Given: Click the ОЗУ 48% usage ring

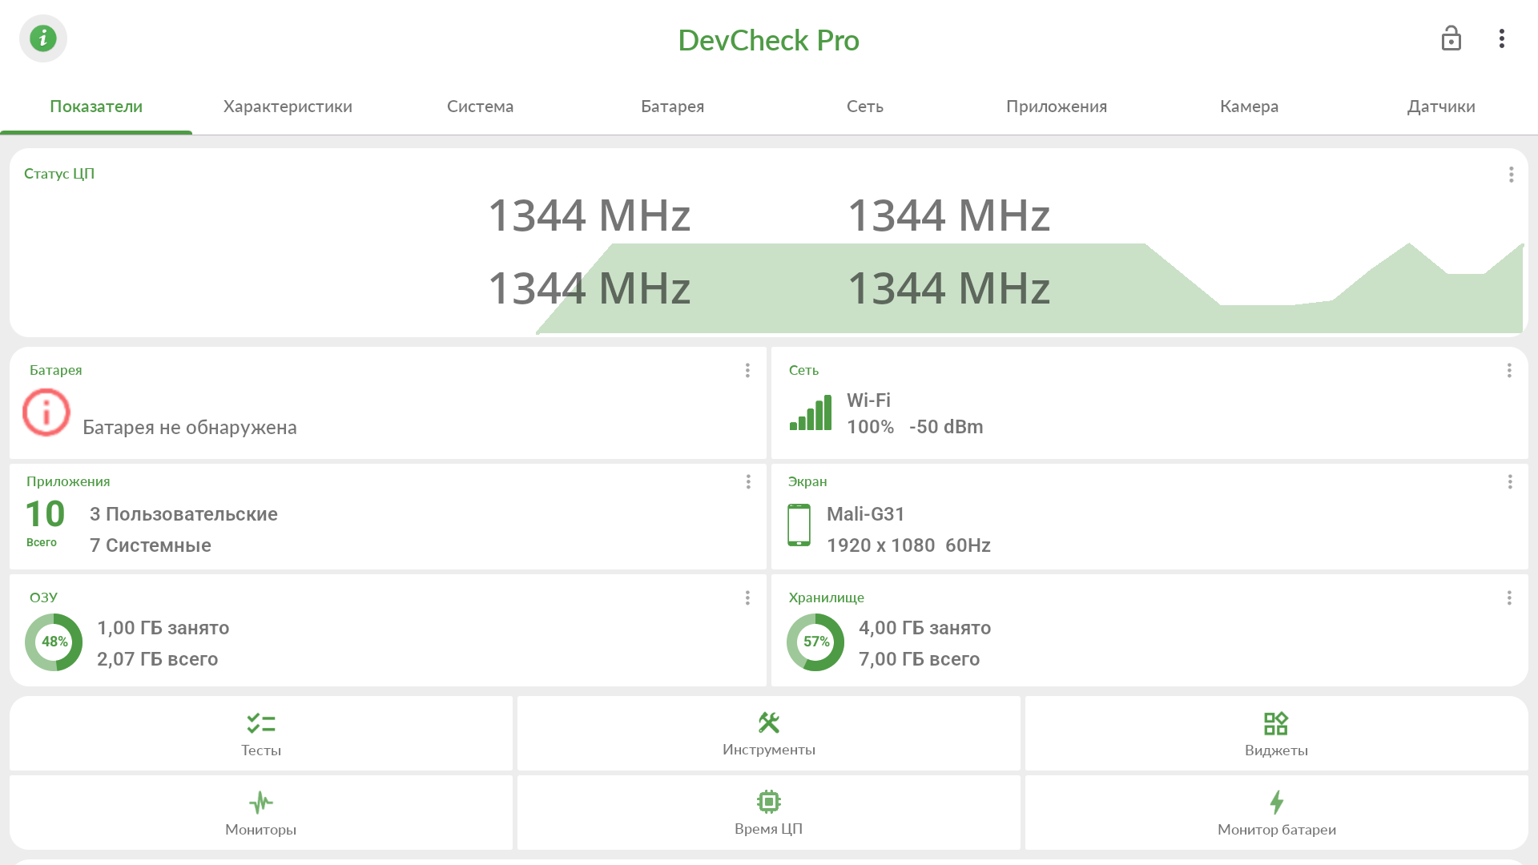Looking at the screenshot, I should [x=54, y=642].
